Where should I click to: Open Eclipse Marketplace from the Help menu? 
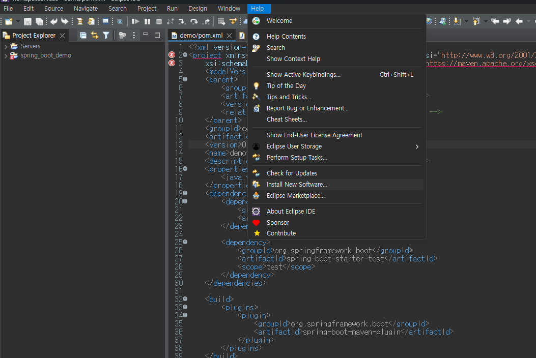tap(337, 196)
